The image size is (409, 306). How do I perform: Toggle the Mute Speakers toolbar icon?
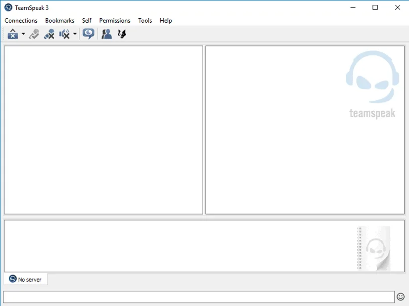pos(64,34)
